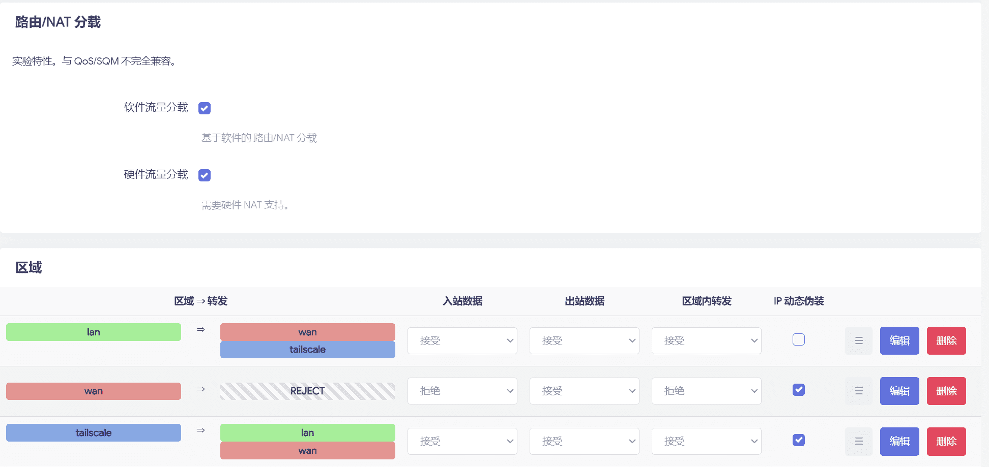Viewport: 989px width, 467px height.
Task: Uncheck IP 动态伪装 for tailscale zone
Action: click(x=798, y=440)
